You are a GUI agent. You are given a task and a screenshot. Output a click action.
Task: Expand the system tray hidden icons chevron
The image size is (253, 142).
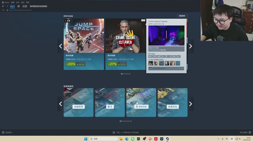click(218, 139)
